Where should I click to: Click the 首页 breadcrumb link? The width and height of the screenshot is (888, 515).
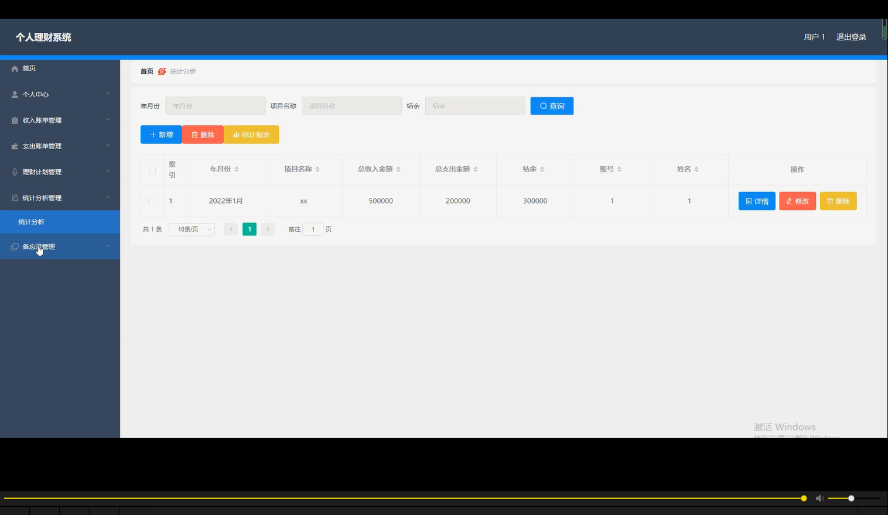click(x=147, y=71)
